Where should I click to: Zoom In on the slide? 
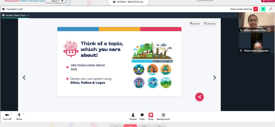(195, 23)
